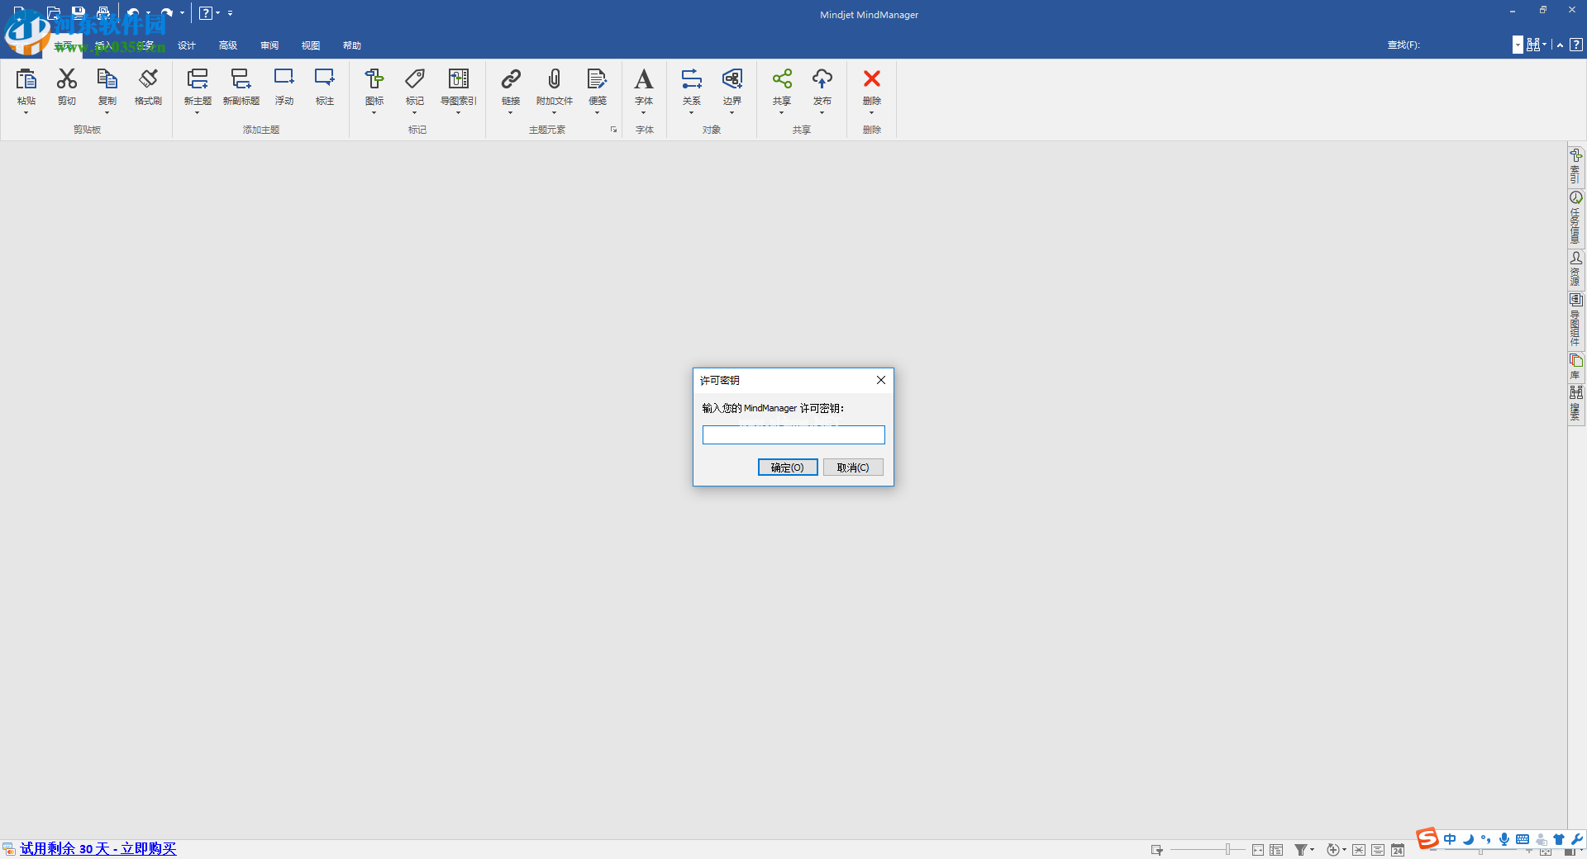Switch to the 视图 tab
1587x859 pixels.
(311, 45)
